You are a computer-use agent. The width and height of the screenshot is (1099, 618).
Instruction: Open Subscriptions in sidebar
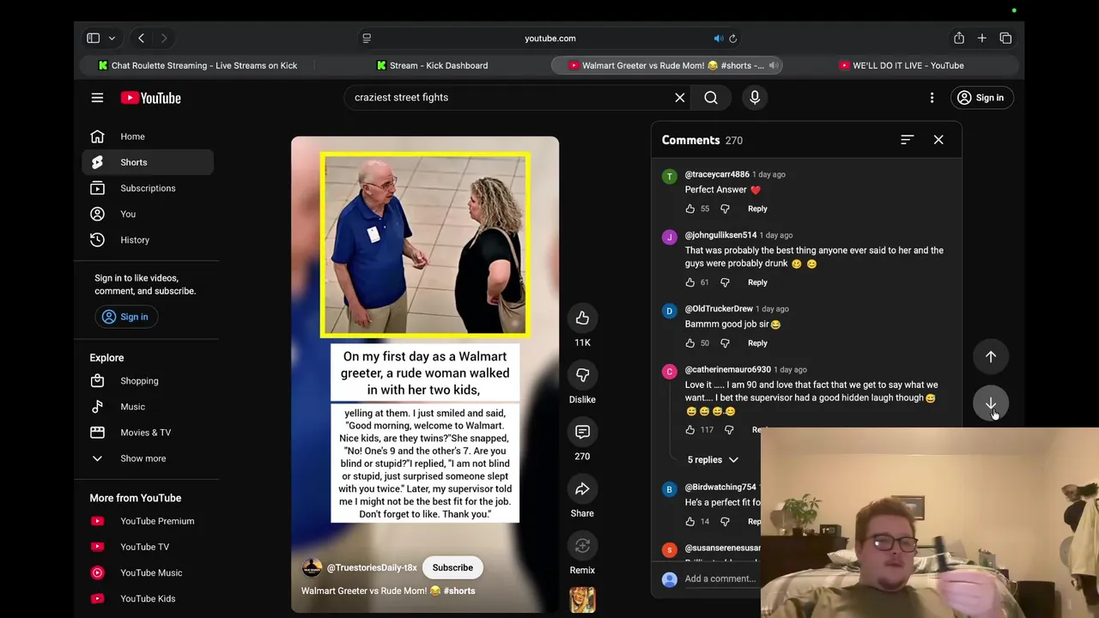148,188
